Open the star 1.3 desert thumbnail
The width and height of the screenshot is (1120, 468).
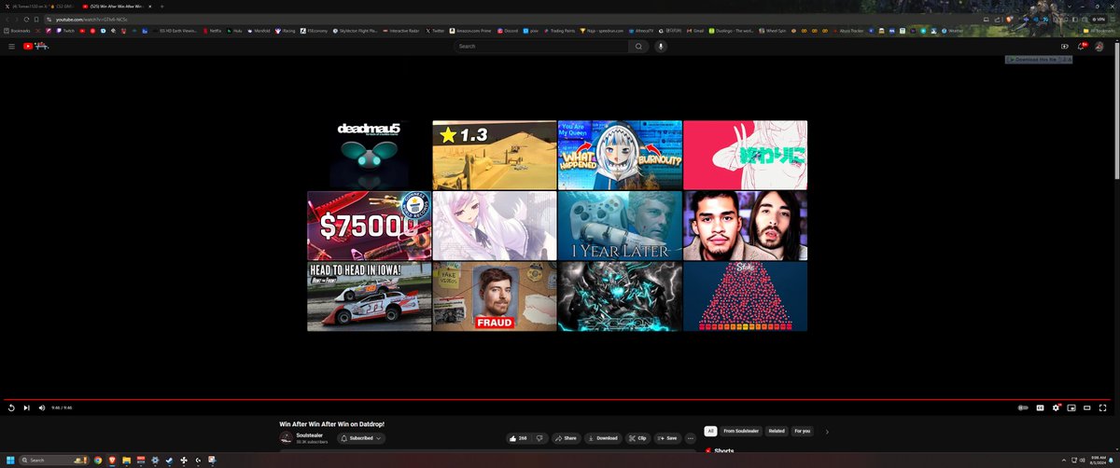tap(495, 155)
